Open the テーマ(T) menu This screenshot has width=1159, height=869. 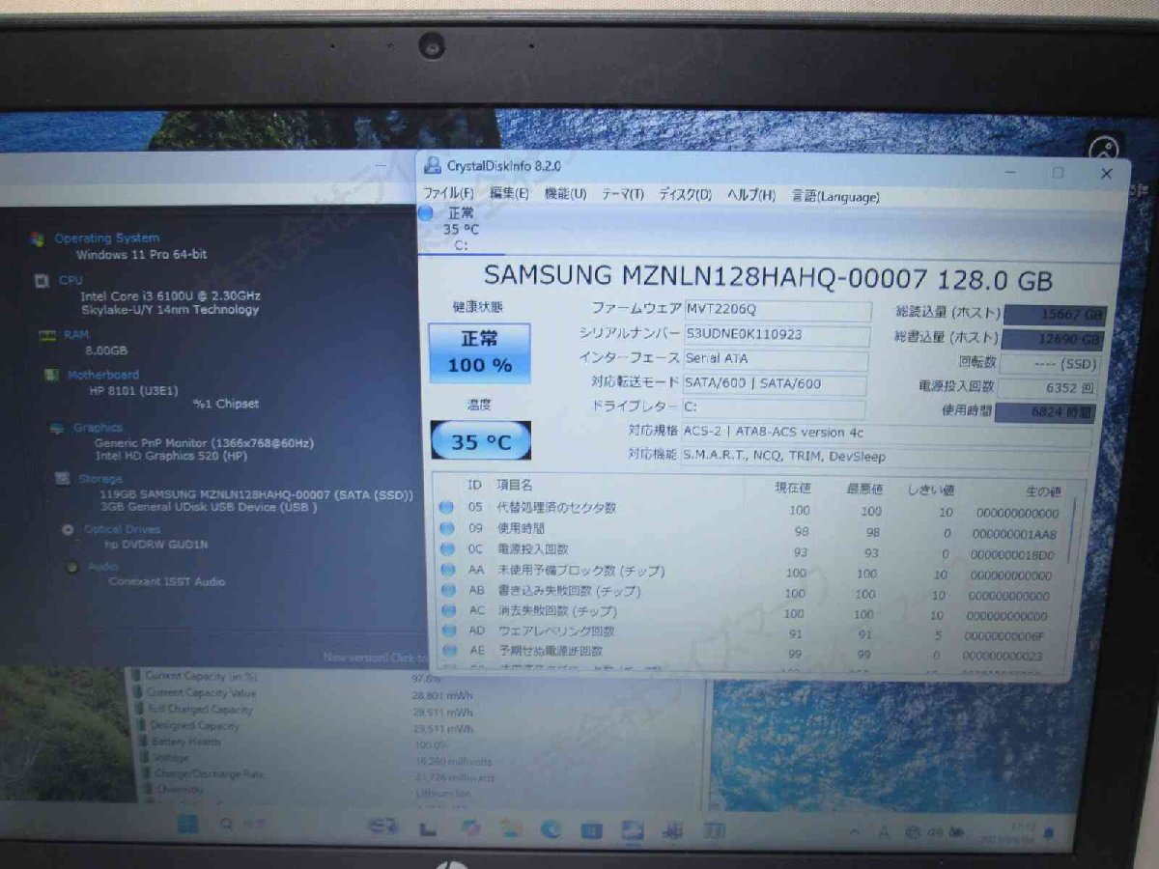[622, 194]
